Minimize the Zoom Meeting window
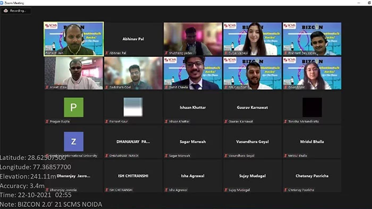The height and width of the screenshot is (209, 372). point(359,3)
